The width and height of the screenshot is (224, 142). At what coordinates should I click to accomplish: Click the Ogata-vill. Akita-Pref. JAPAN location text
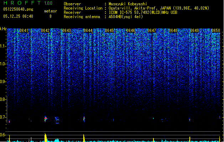click(x=159, y=8)
